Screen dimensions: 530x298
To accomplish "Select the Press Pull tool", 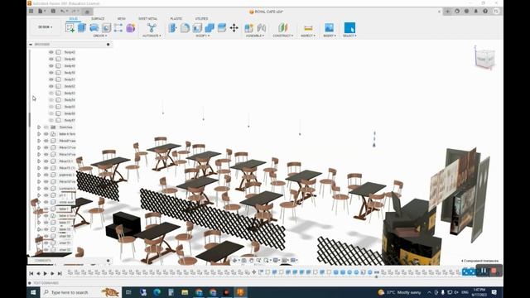I will coord(173,27).
